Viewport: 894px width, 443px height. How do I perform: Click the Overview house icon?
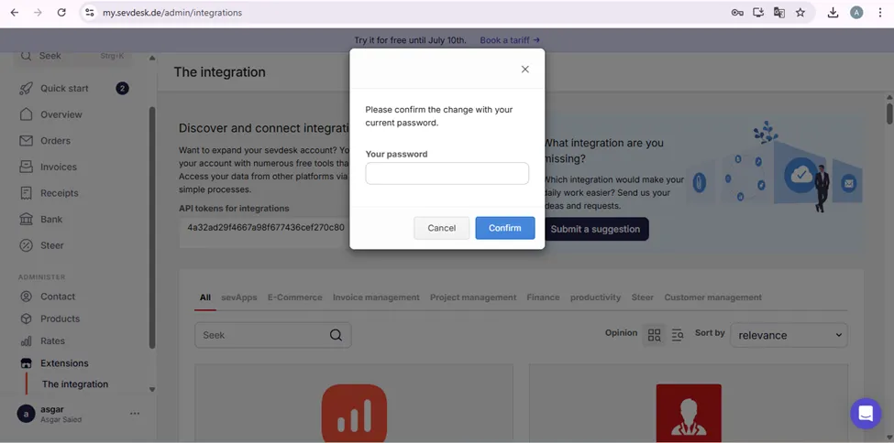click(x=26, y=114)
